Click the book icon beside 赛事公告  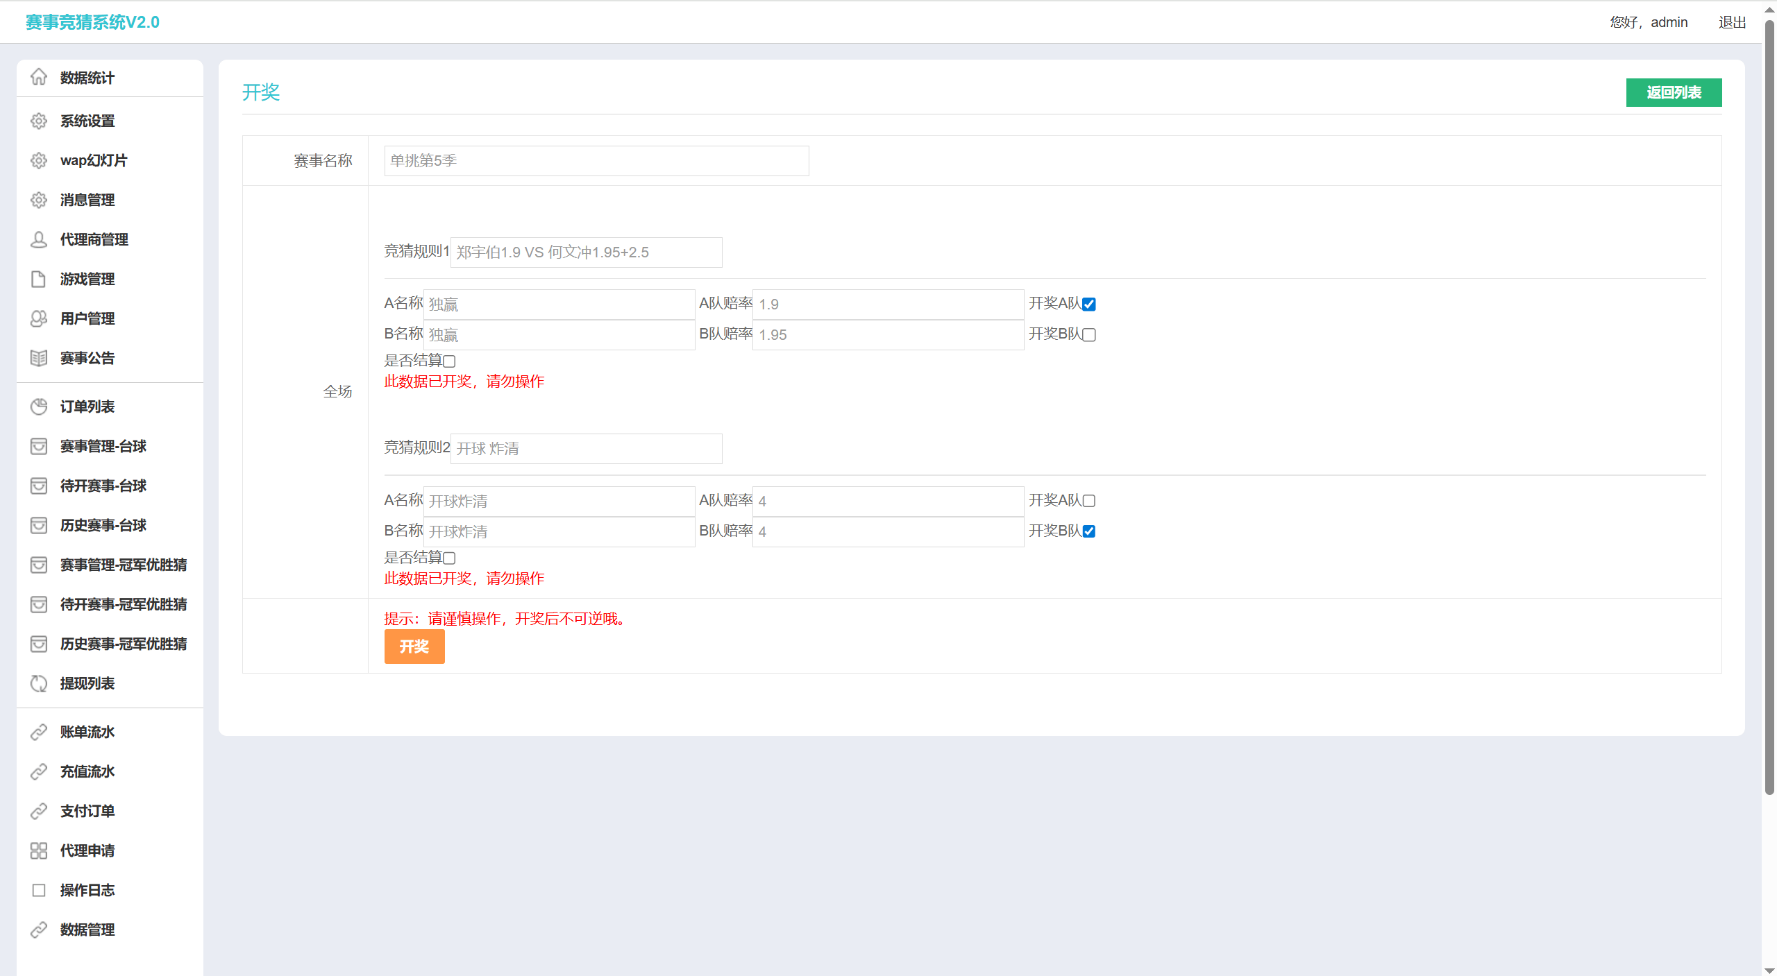39,358
